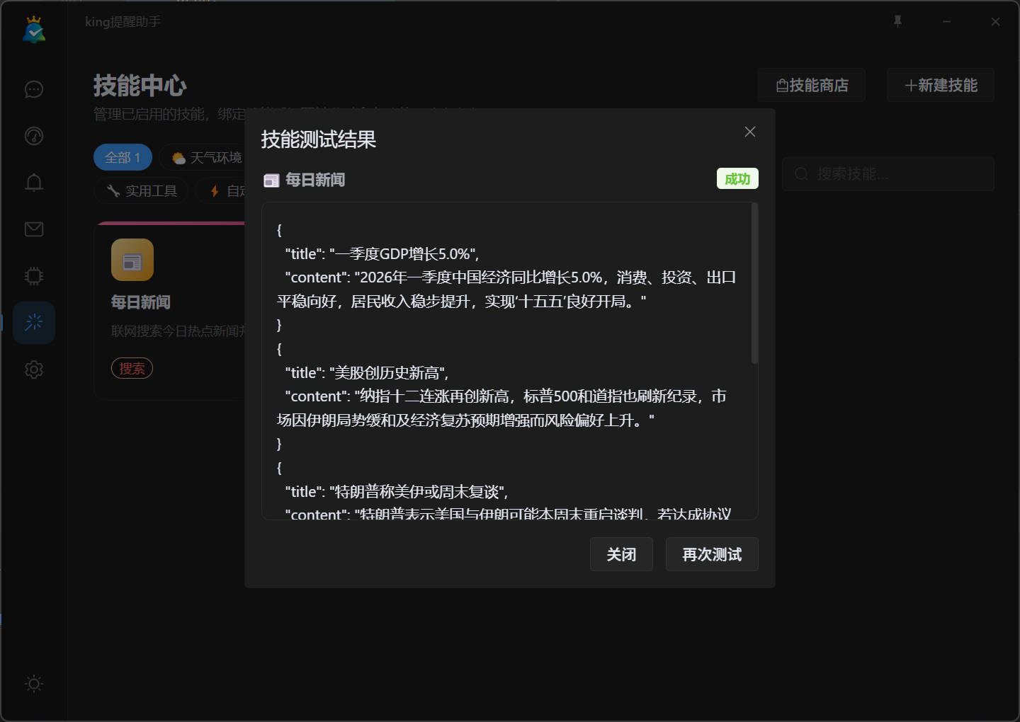
Task: Select the 天气环境 filter chip
Action: point(205,157)
